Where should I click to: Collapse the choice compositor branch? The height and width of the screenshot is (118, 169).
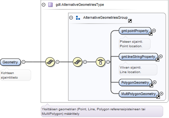[108, 62]
